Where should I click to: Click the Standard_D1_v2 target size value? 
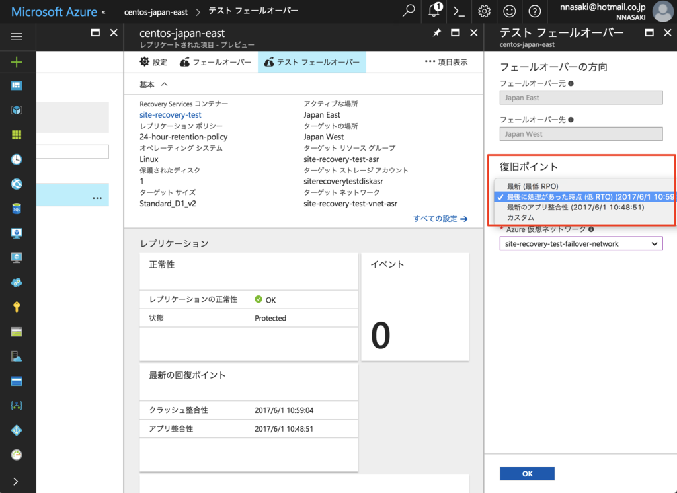[x=167, y=204]
